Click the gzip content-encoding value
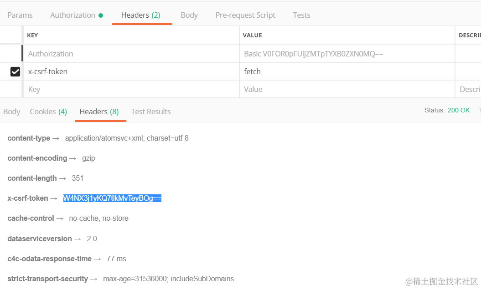This screenshot has height=289, width=481. pos(88,158)
